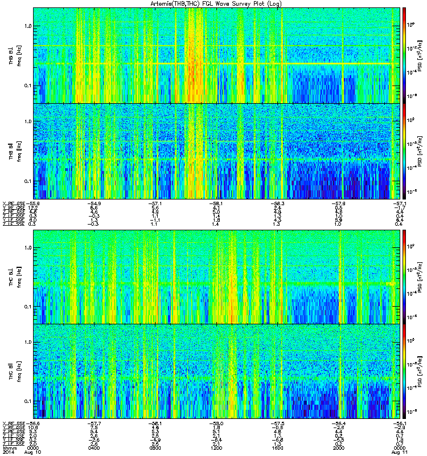Viewport: 427px width, 456px height.
Task: Click the THB X_RE_GSE value '-54.9'
Action: click(x=94, y=203)
